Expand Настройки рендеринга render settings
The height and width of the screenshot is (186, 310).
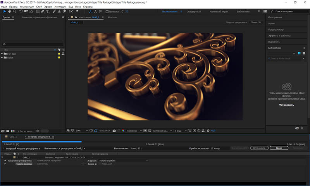pos(5,161)
